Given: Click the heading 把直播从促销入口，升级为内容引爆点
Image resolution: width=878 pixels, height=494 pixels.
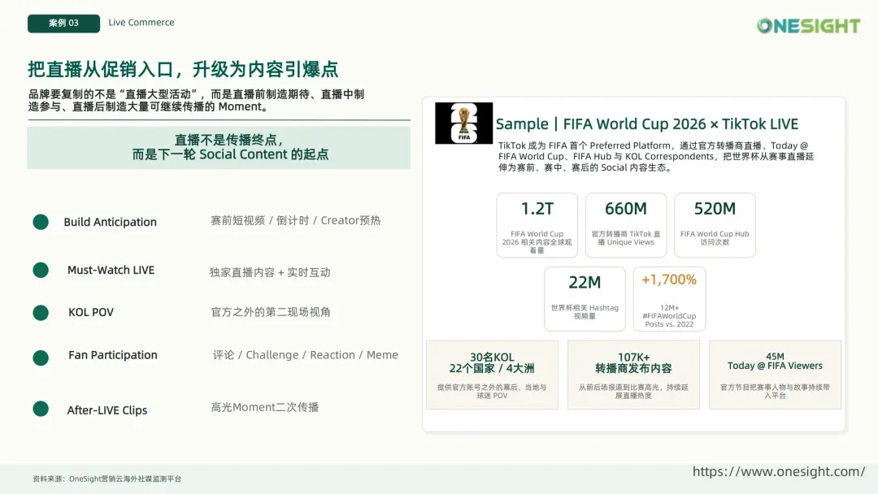Looking at the screenshot, I should [x=183, y=69].
